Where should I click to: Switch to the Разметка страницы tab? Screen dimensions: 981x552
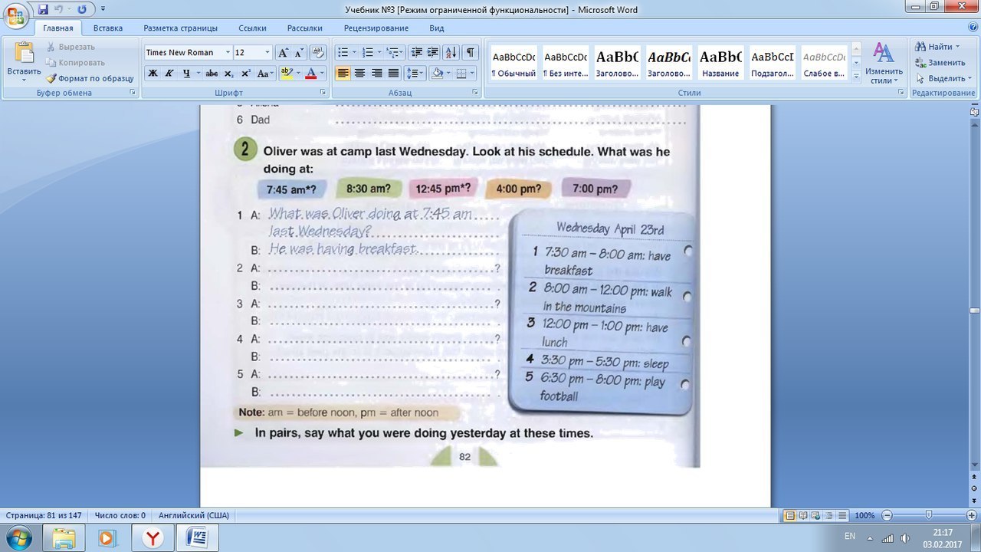(x=180, y=28)
